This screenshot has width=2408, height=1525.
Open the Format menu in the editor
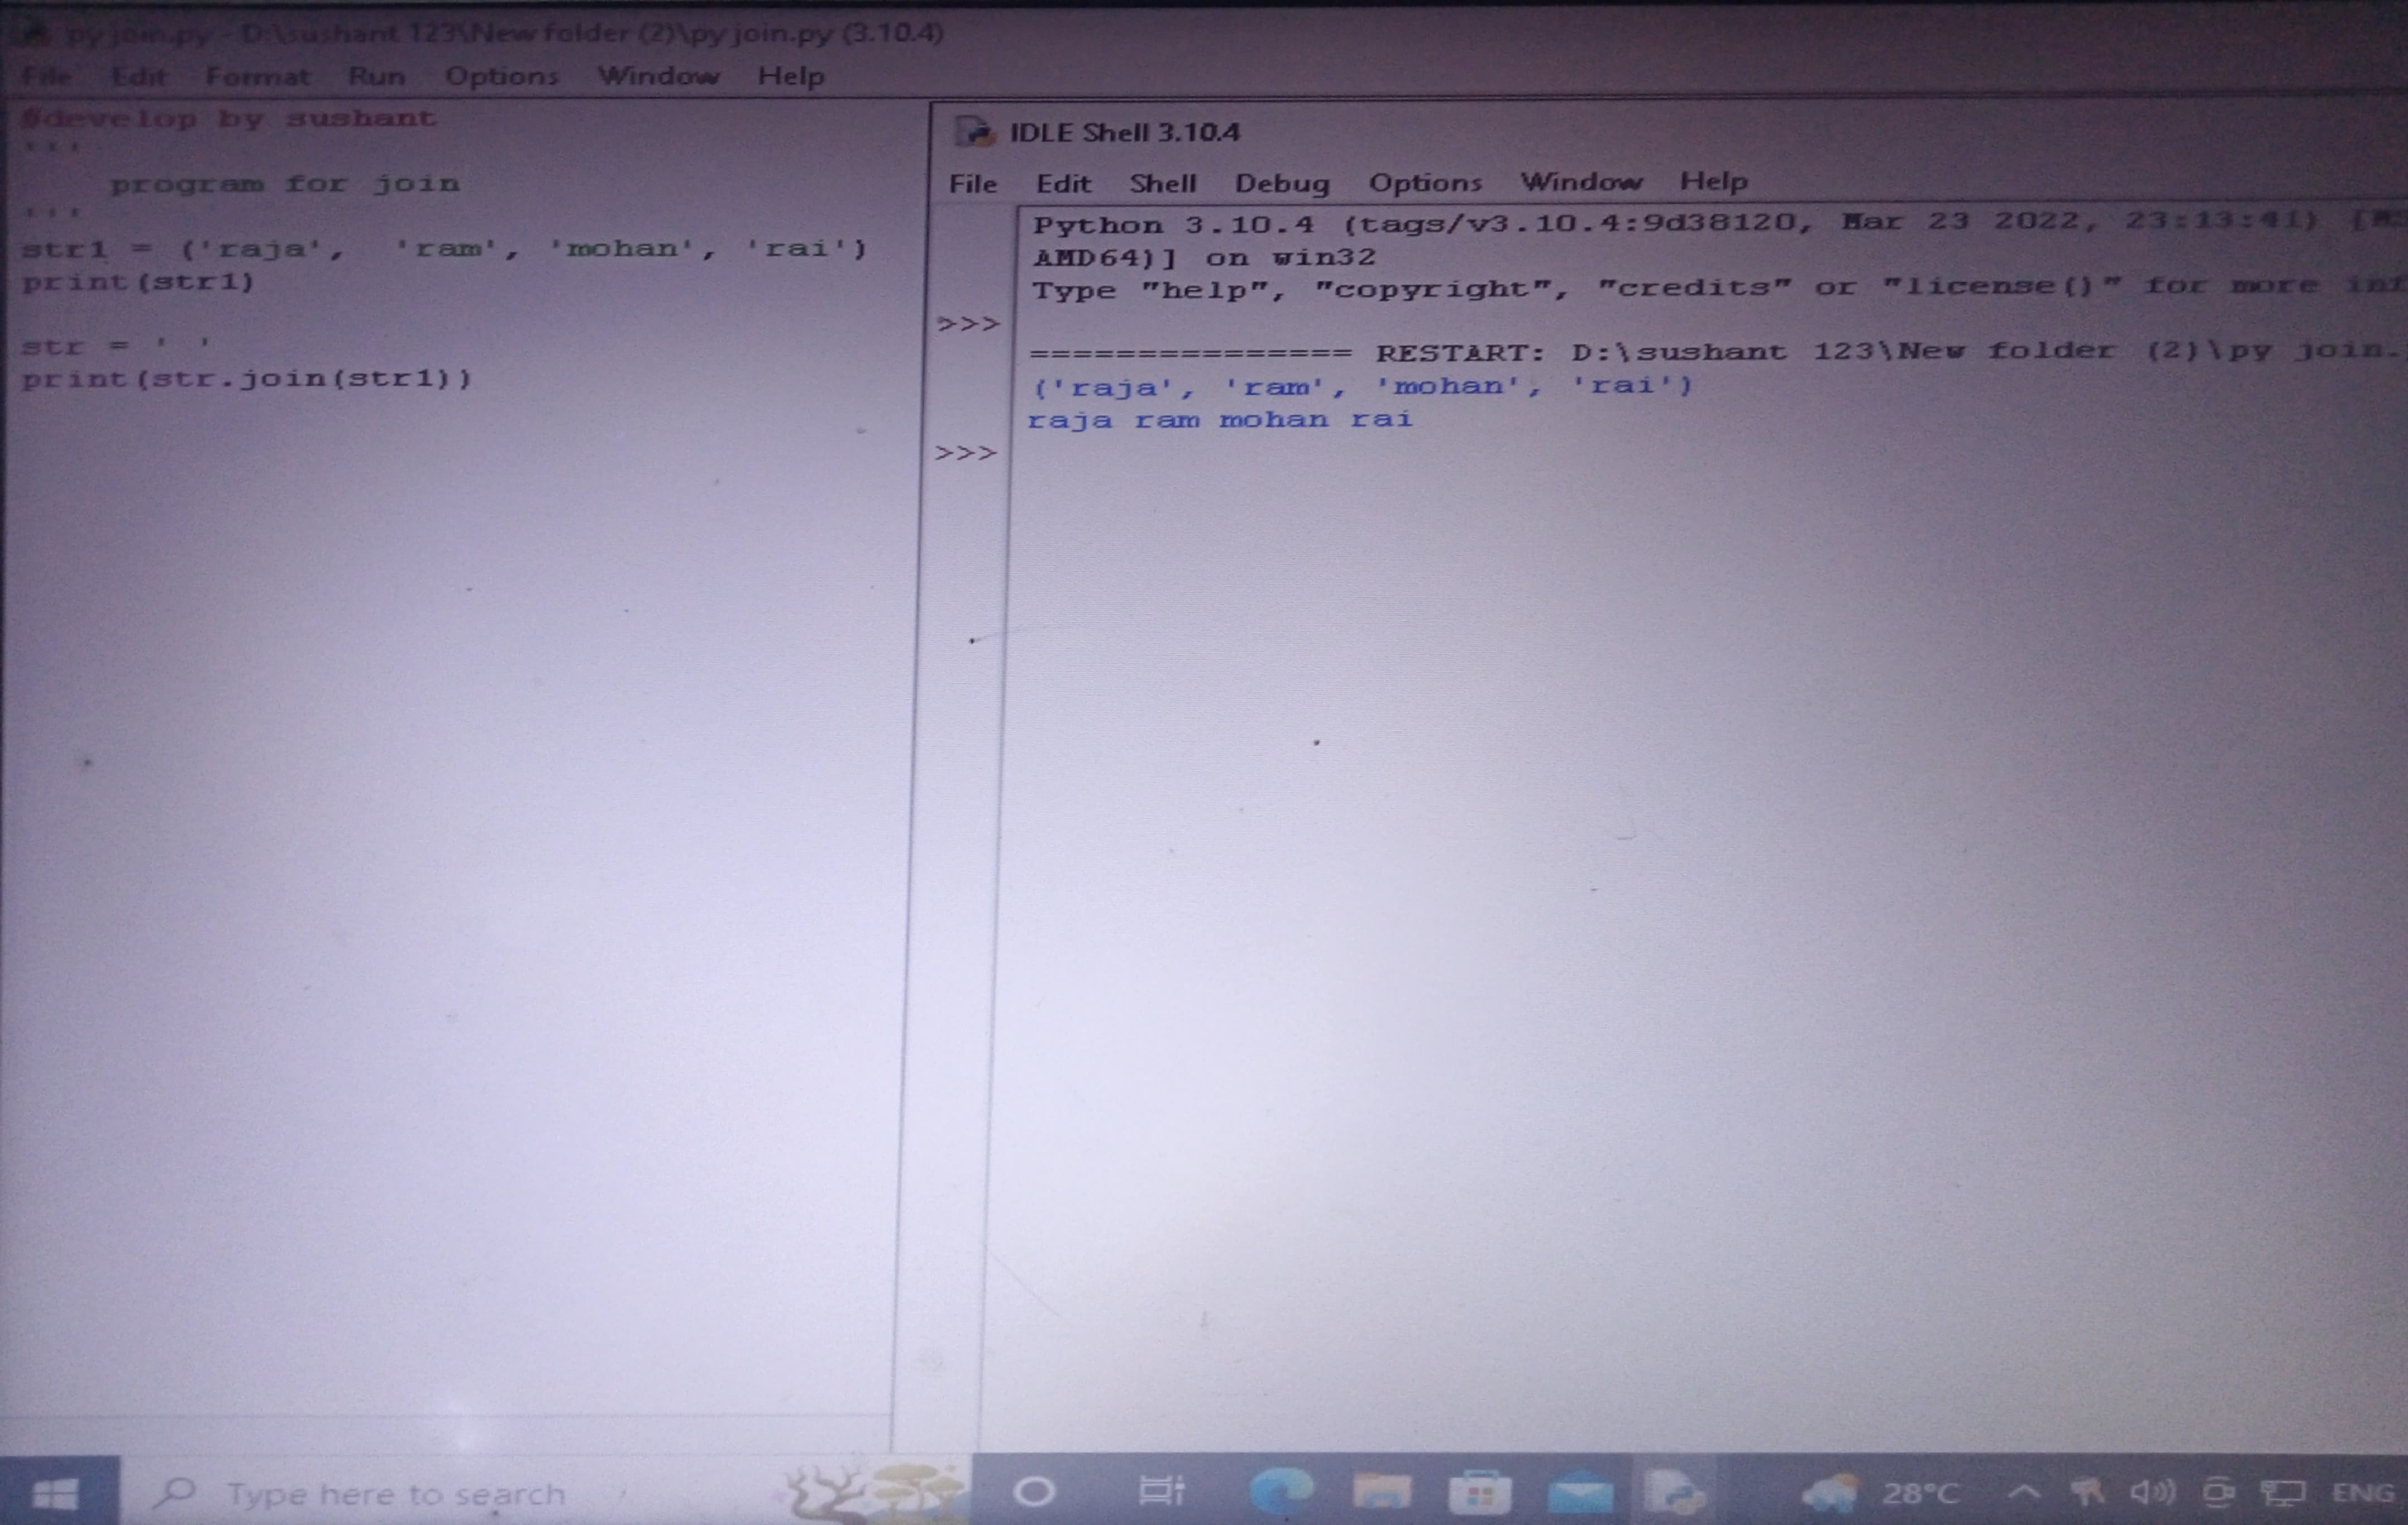(x=257, y=76)
